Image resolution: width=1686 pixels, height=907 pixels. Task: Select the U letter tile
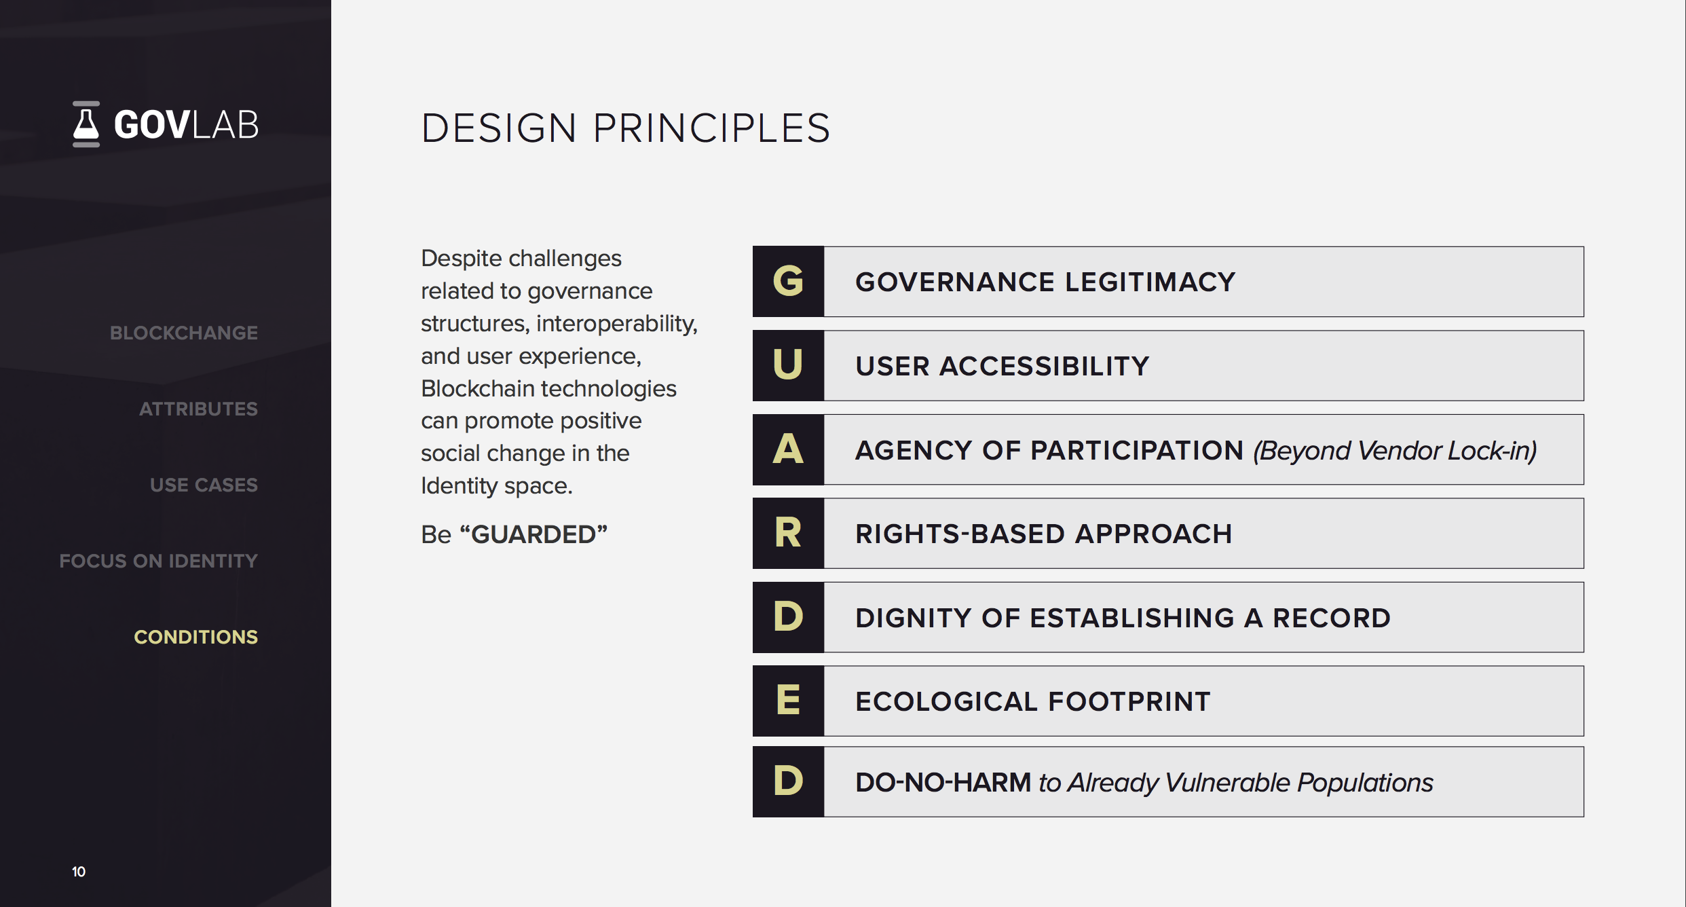click(788, 365)
